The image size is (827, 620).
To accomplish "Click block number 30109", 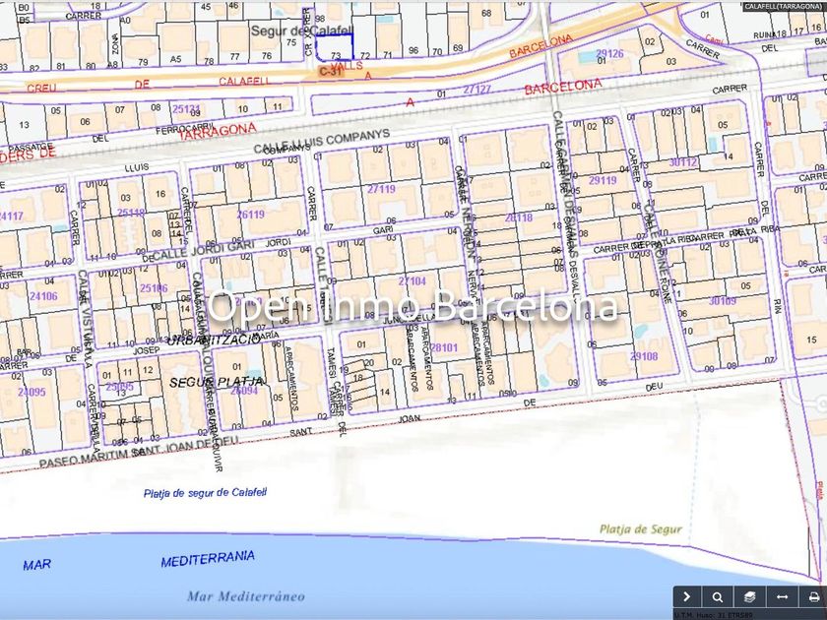I will point(722,301).
